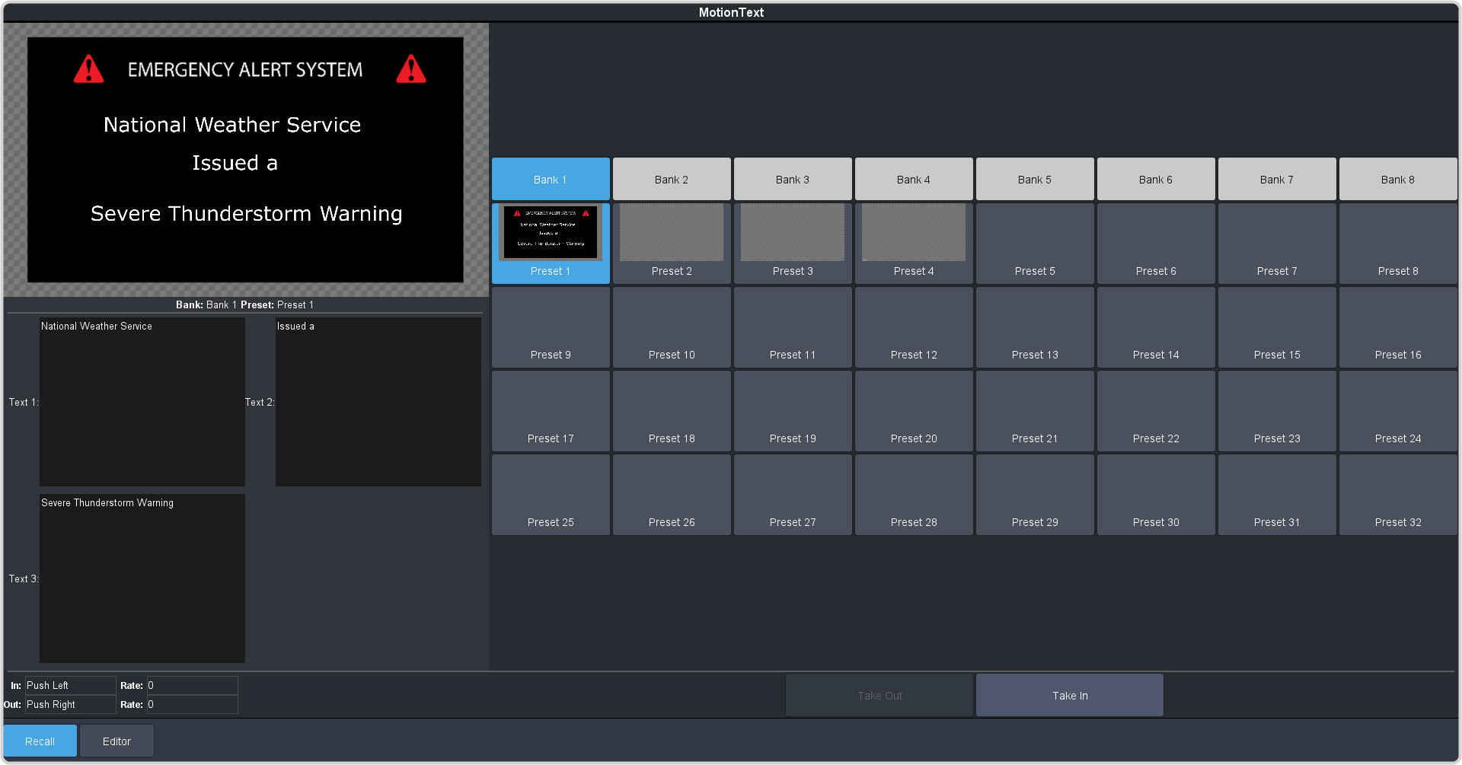Viewport: 1462px width, 765px height.
Task: Edit Text 2 box containing Issued a
Action: pyautogui.click(x=378, y=402)
